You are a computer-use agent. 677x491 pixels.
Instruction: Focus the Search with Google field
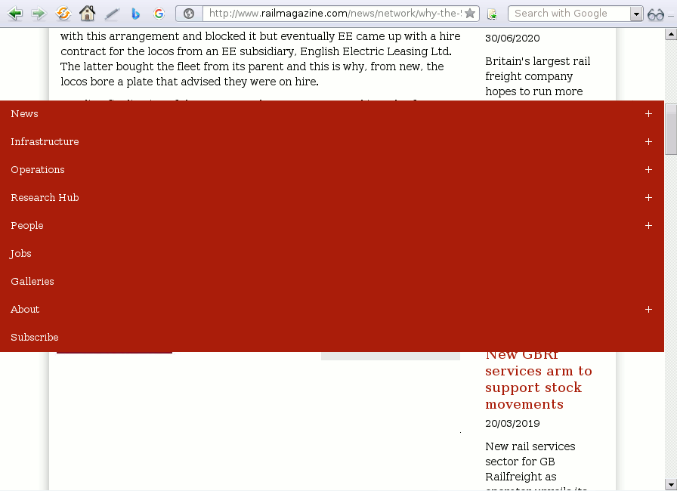click(x=569, y=14)
